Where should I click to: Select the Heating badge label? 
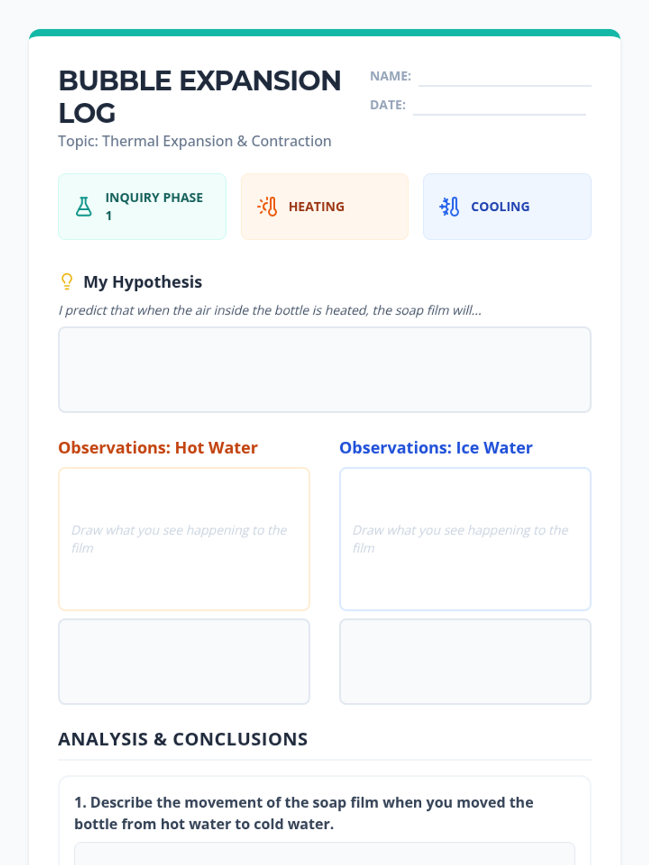point(316,207)
